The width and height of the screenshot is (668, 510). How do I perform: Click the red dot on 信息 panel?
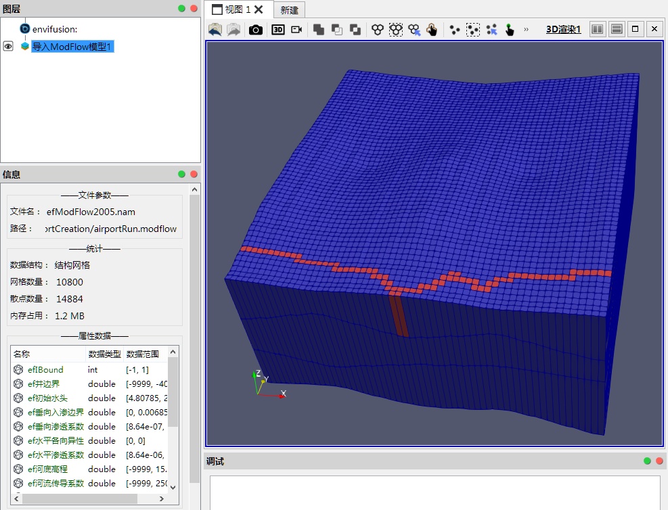pos(194,174)
